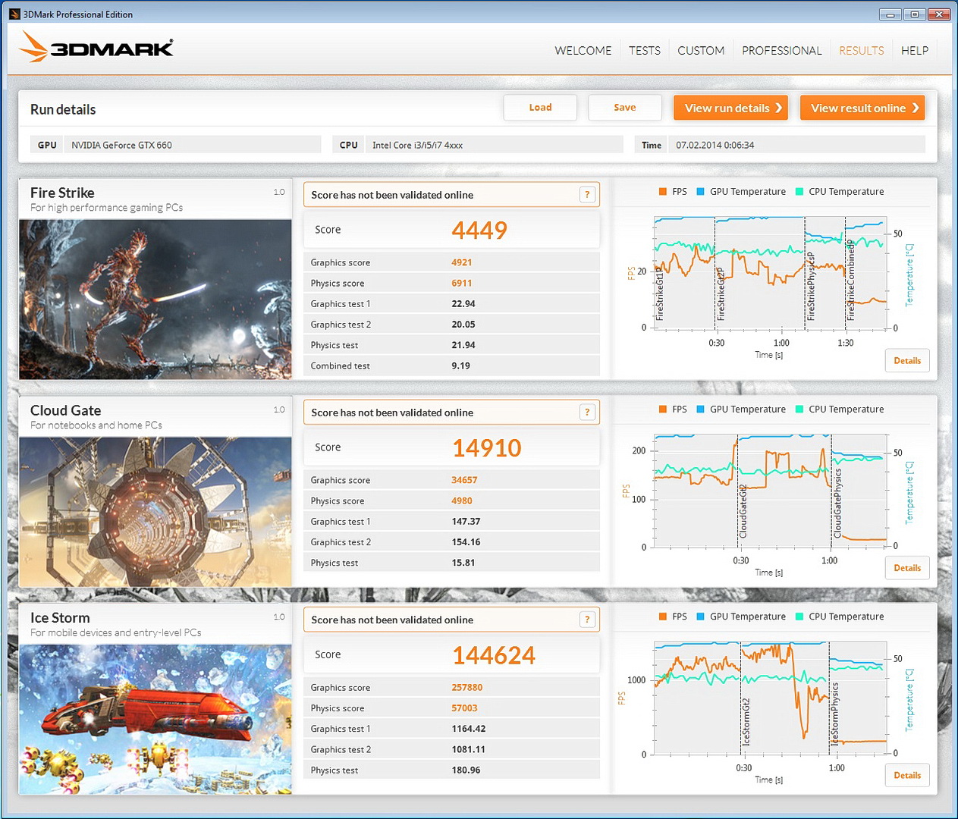Open Details for Ice Storm chart
This screenshot has width=958, height=819.
click(906, 775)
